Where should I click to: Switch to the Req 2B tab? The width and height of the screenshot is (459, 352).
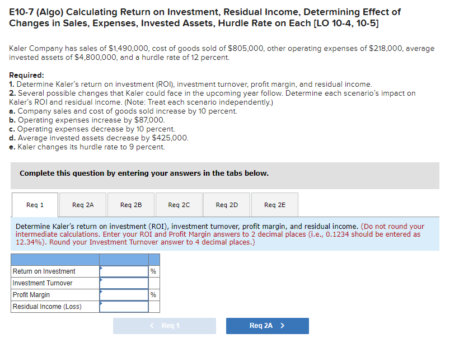pos(130,204)
